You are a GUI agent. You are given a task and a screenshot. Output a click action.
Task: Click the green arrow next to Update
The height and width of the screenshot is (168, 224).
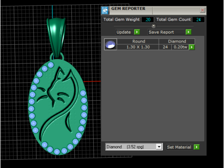point(137,32)
